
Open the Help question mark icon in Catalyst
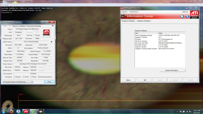click(187, 16)
